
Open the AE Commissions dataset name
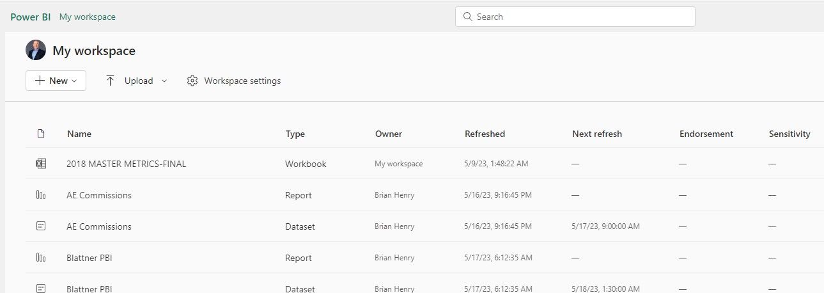click(99, 226)
